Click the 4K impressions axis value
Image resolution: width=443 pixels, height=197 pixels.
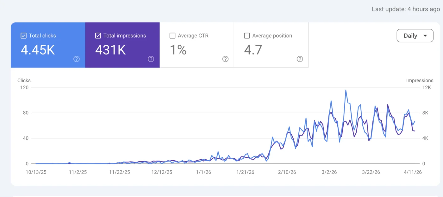click(426, 138)
